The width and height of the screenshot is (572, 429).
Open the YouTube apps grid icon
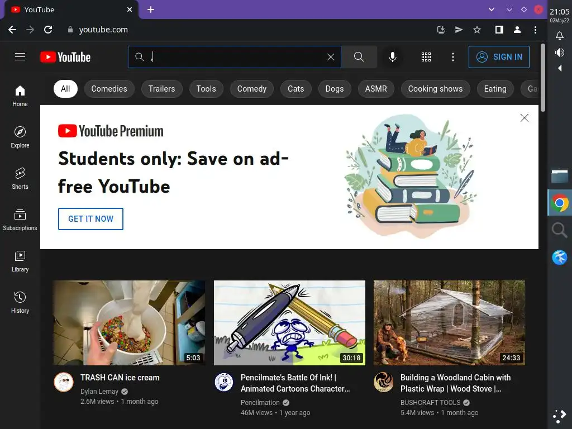coord(426,57)
